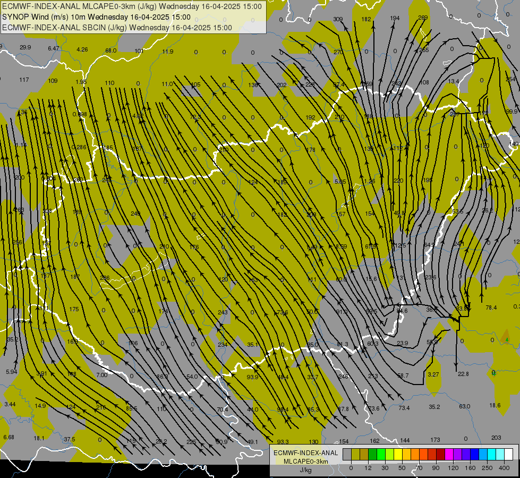Image resolution: width=520 pixels, height=478 pixels.
Task: Select the bright yellow legend swatch
Action: pos(398,454)
